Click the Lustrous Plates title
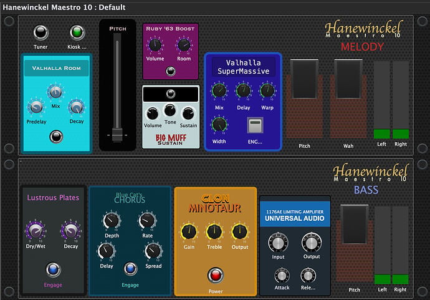The width and height of the screenshot is (430, 300). tap(53, 198)
